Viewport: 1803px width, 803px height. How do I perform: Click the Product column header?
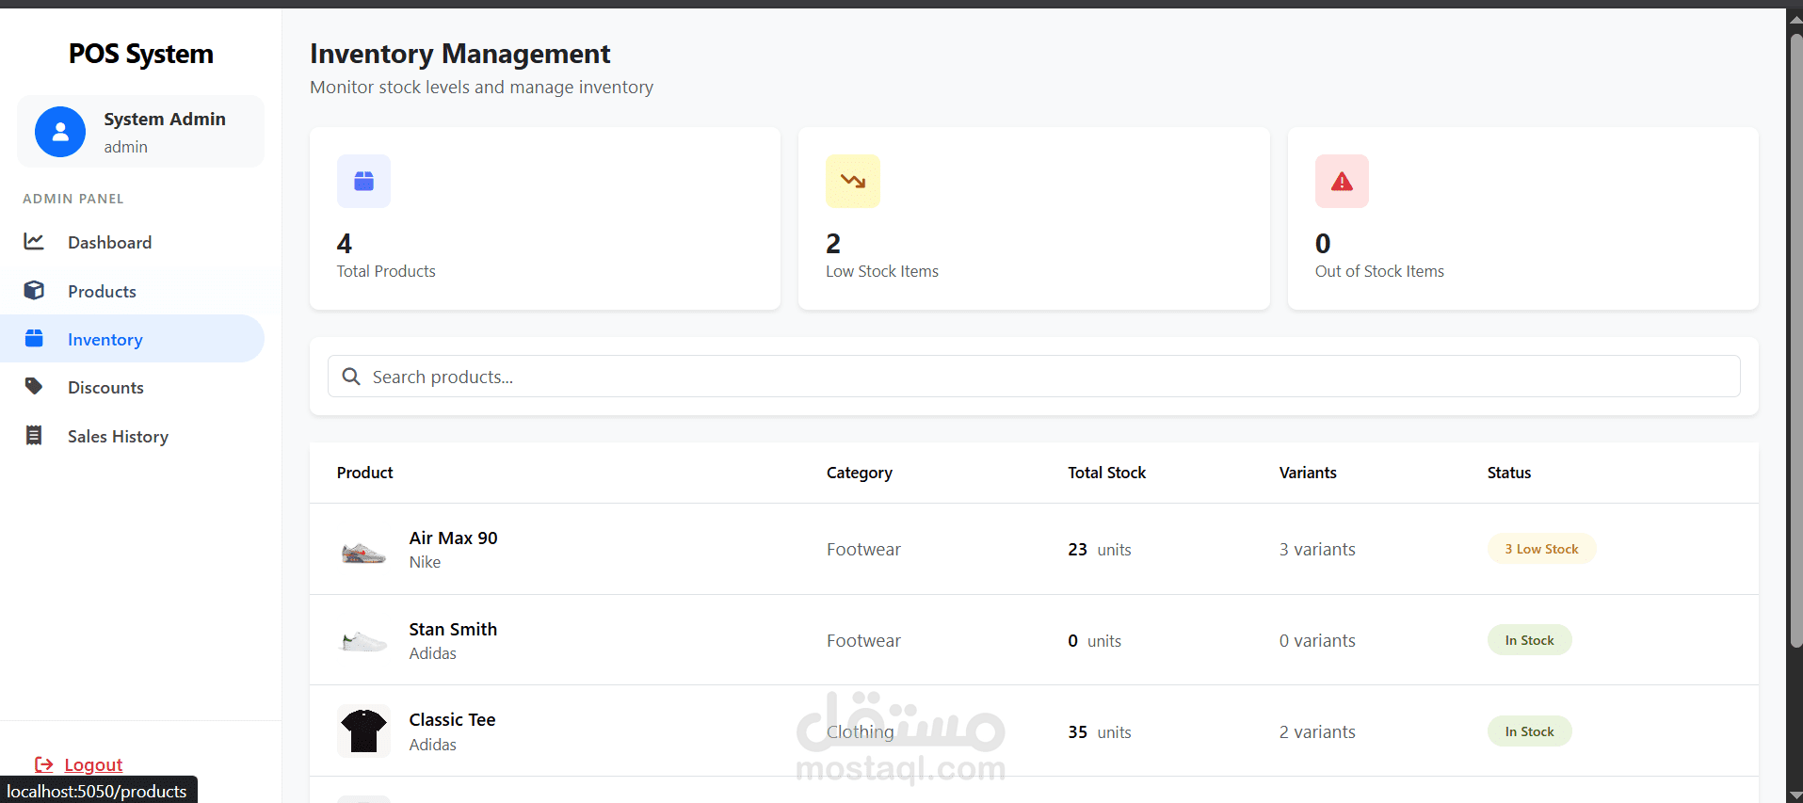[x=365, y=473]
